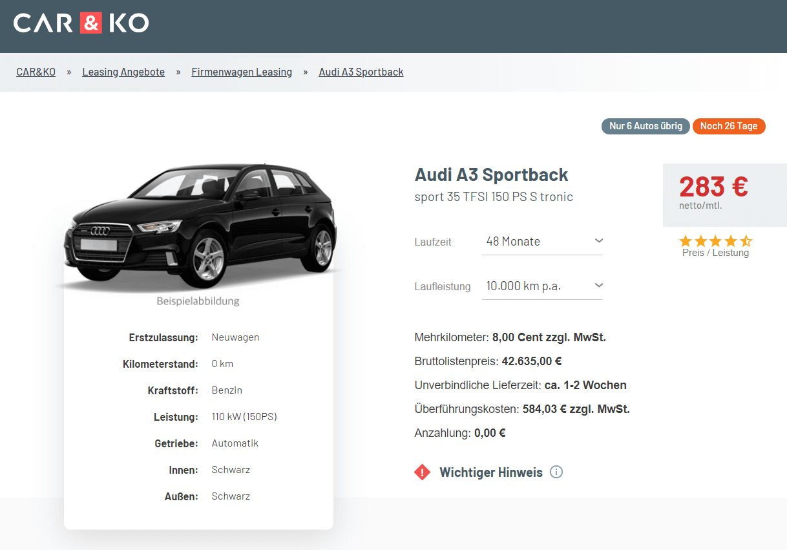787x550 pixels.
Task: Expand the Laufzeit chevron arrow
Action: pos(598,241)
